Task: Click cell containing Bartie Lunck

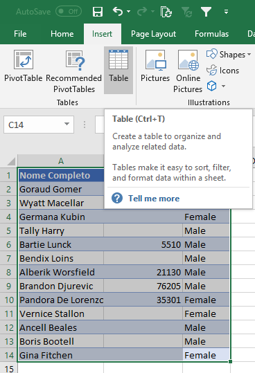Action: coord(61,244)
